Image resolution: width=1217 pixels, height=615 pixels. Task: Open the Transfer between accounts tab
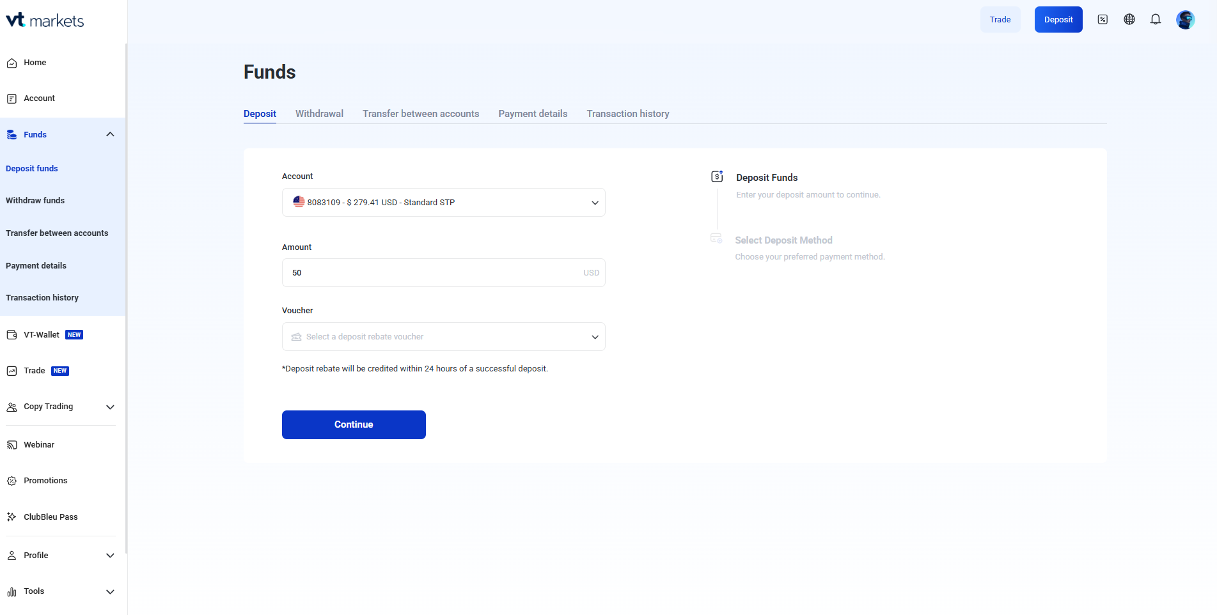click(x=421, y=114)
